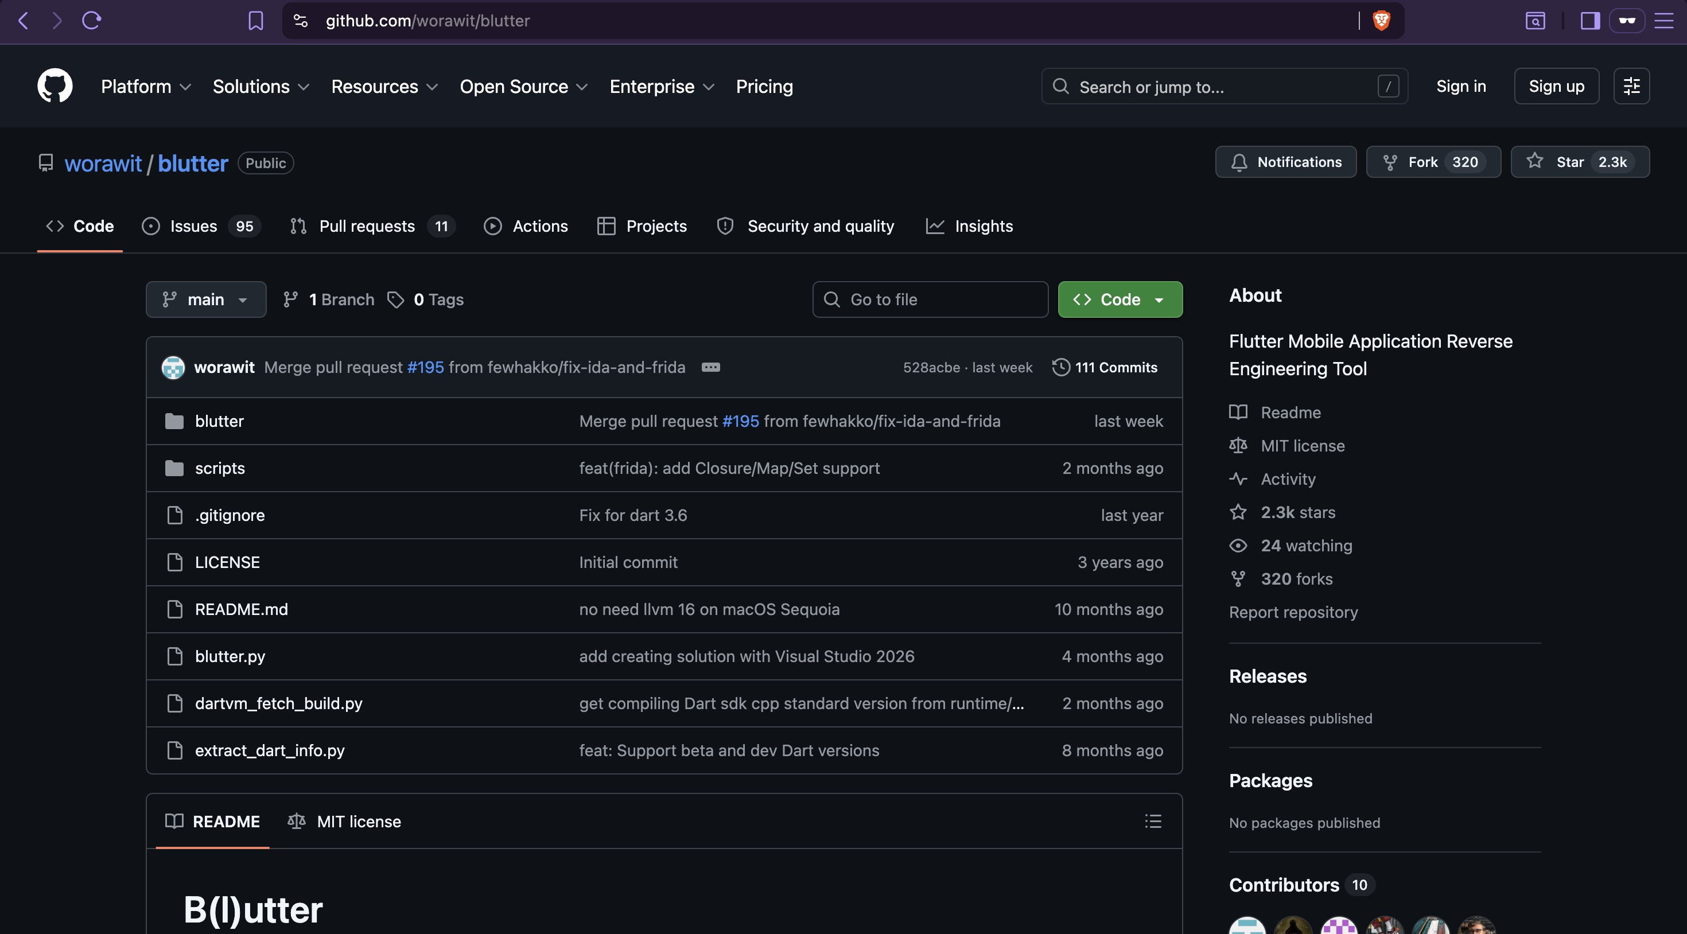The width and height of the screenshot is (1687, 934).
Task: Expand the Platform menu
Action: coord(145,87)
